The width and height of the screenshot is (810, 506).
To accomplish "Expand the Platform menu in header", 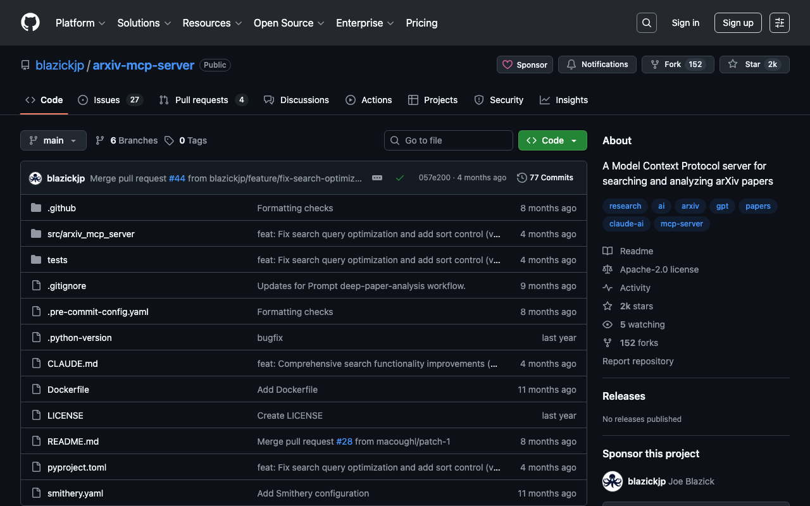I will [x=80, y=23].
